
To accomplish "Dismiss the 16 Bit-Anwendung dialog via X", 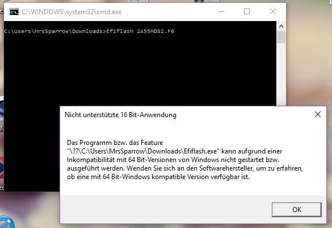I will tap(318, 114).
